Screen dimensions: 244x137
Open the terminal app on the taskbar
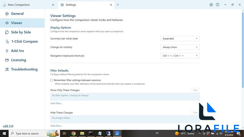click(91, 133)
